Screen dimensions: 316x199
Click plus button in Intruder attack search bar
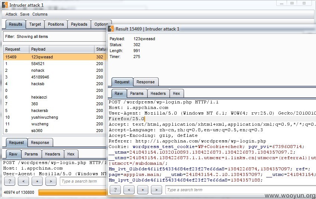point(37,181)
